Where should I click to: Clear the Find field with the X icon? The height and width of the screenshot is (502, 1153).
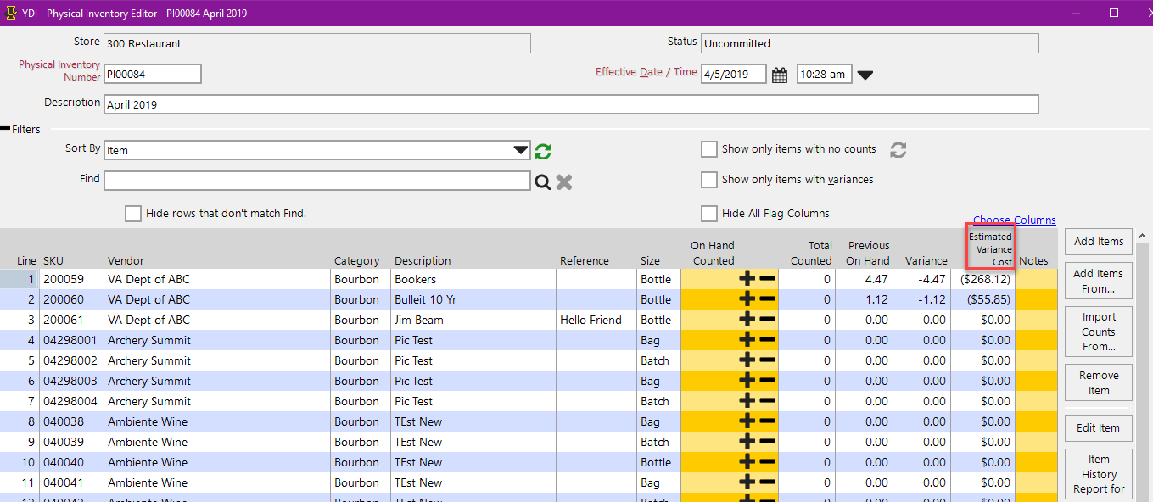coord(564,181)
